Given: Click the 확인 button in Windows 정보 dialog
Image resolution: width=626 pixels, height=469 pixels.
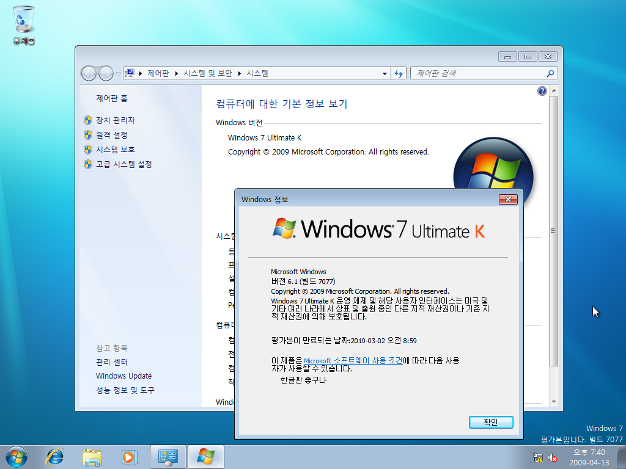Looking at the screenshot, I should [491, 422].
